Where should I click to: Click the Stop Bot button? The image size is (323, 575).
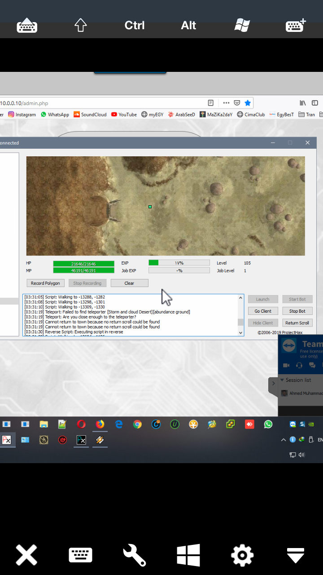point(297,311)
